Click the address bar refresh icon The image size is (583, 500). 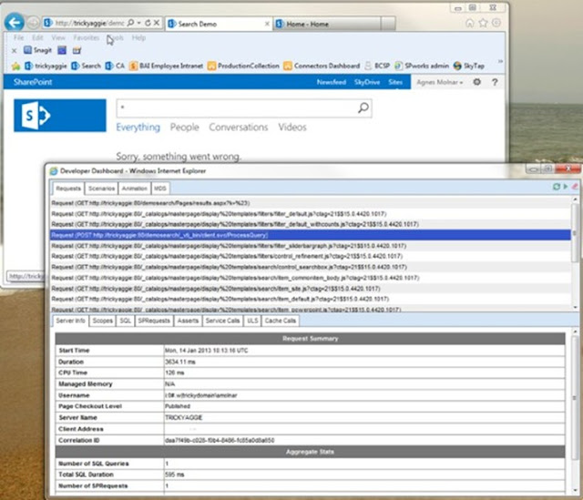point(148,23)
